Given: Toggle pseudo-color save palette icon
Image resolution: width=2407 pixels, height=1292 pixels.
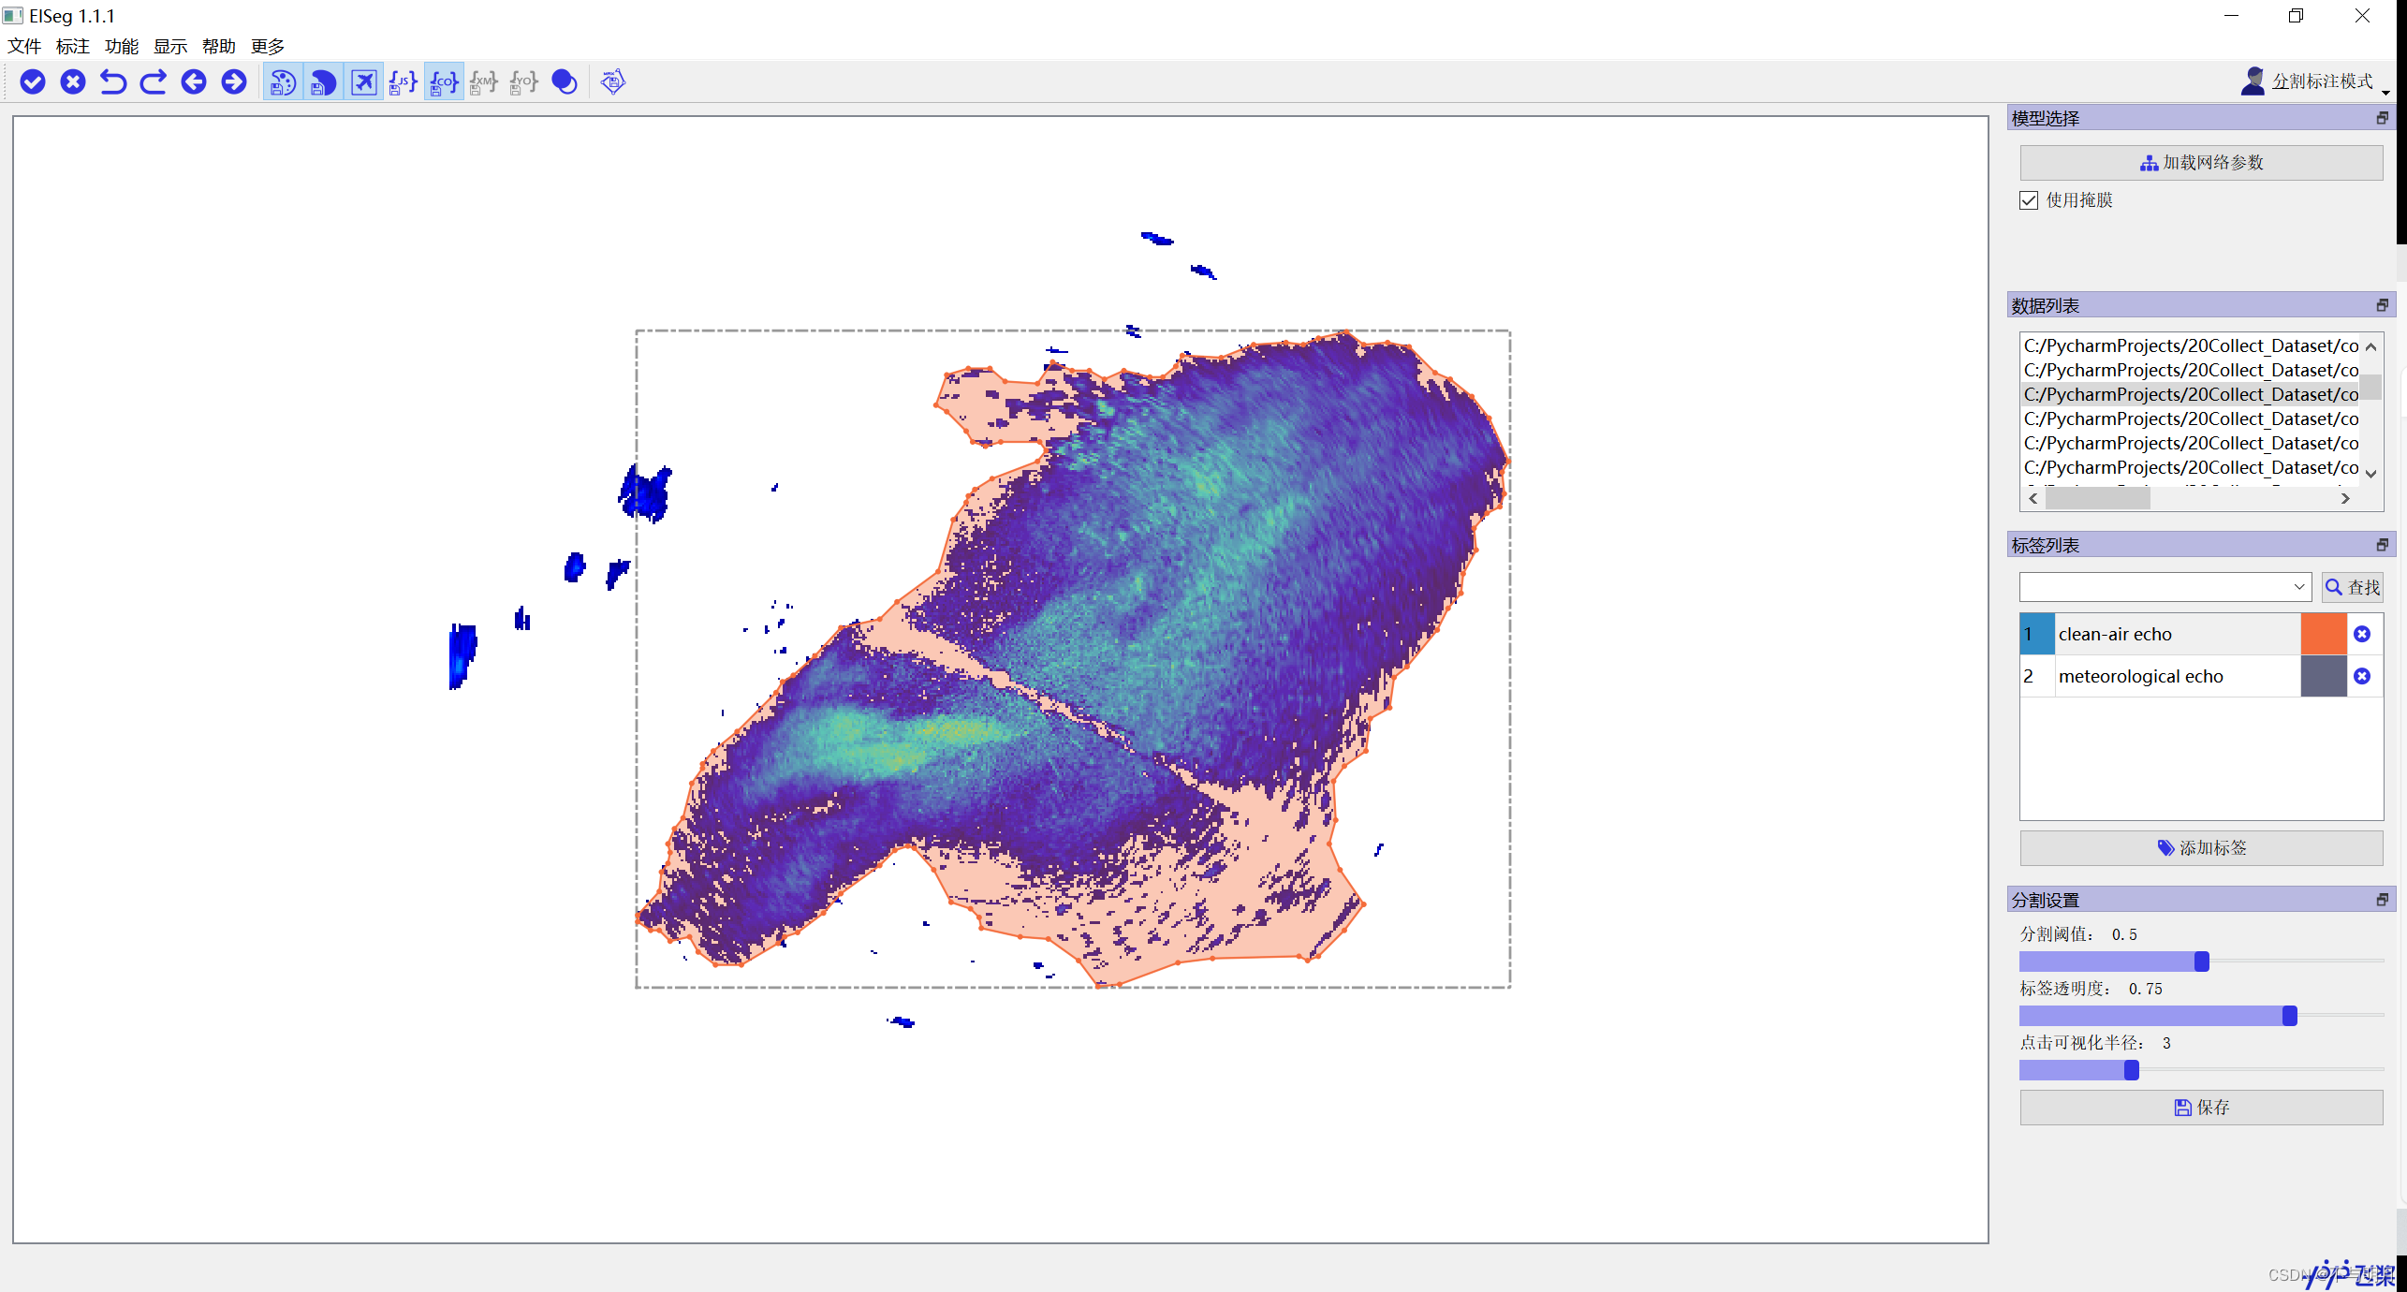Looking at the screenshot, I should (283, 82).
